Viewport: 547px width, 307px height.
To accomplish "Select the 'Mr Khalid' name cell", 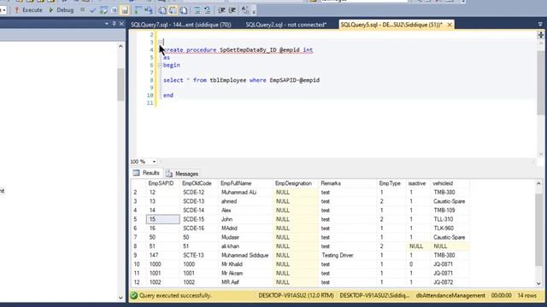I will point(245,264).
